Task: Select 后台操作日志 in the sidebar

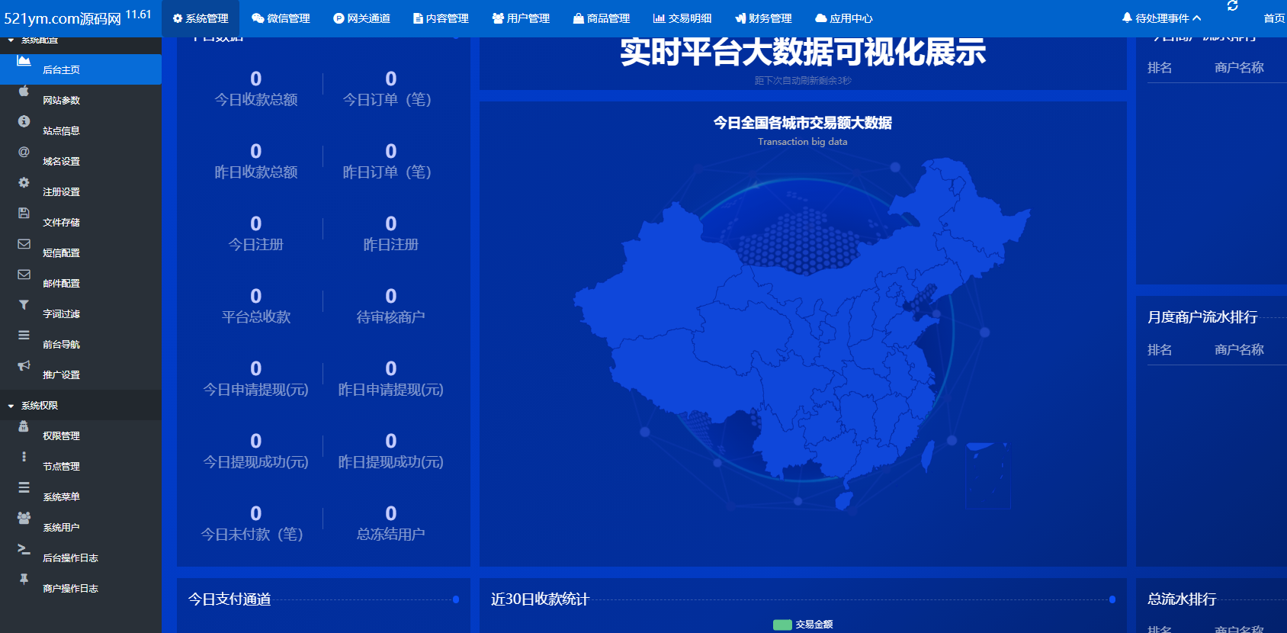Action: pos(70,558)
